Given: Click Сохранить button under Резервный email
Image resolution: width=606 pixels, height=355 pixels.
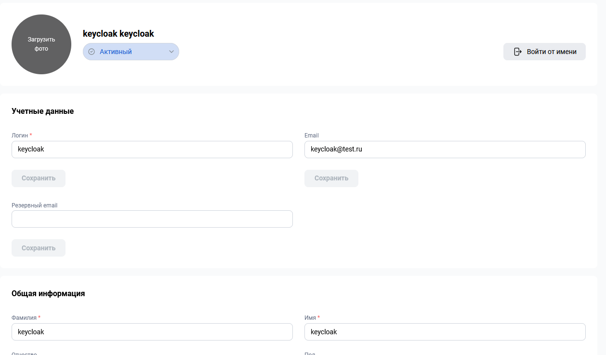Looking at the screenshot, I should click(39, 248).
